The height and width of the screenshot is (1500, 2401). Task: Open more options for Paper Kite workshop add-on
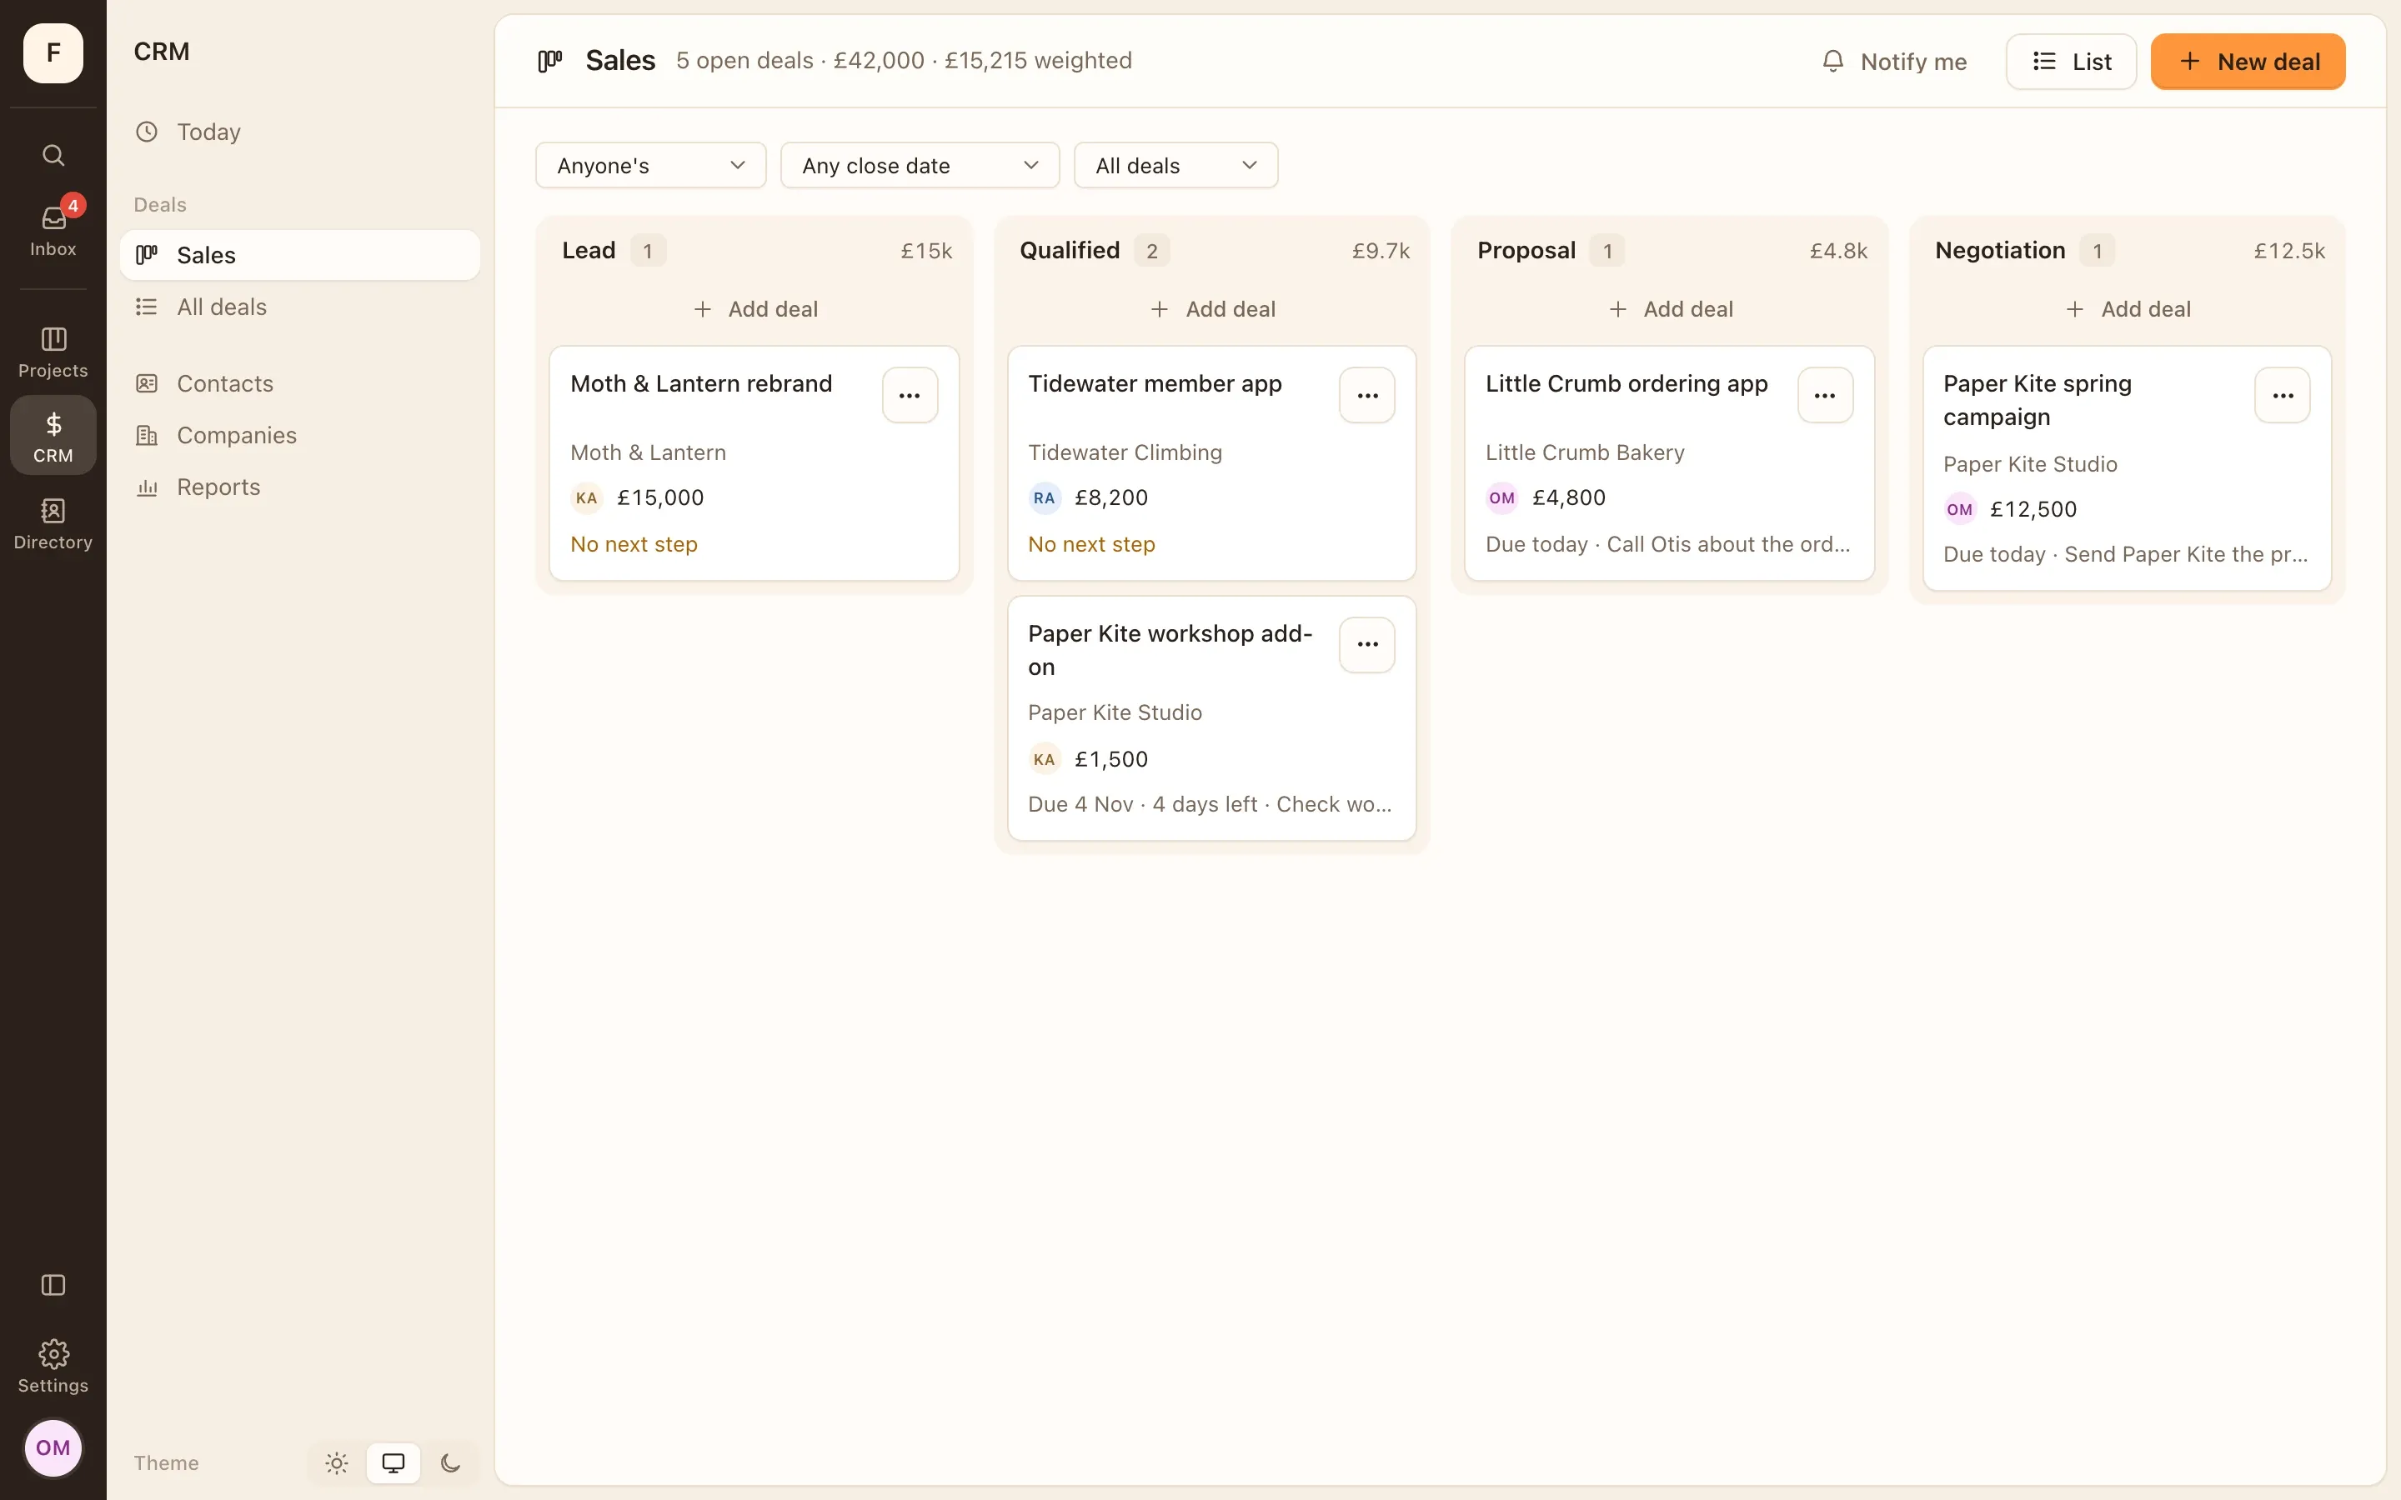point(1367,645)
